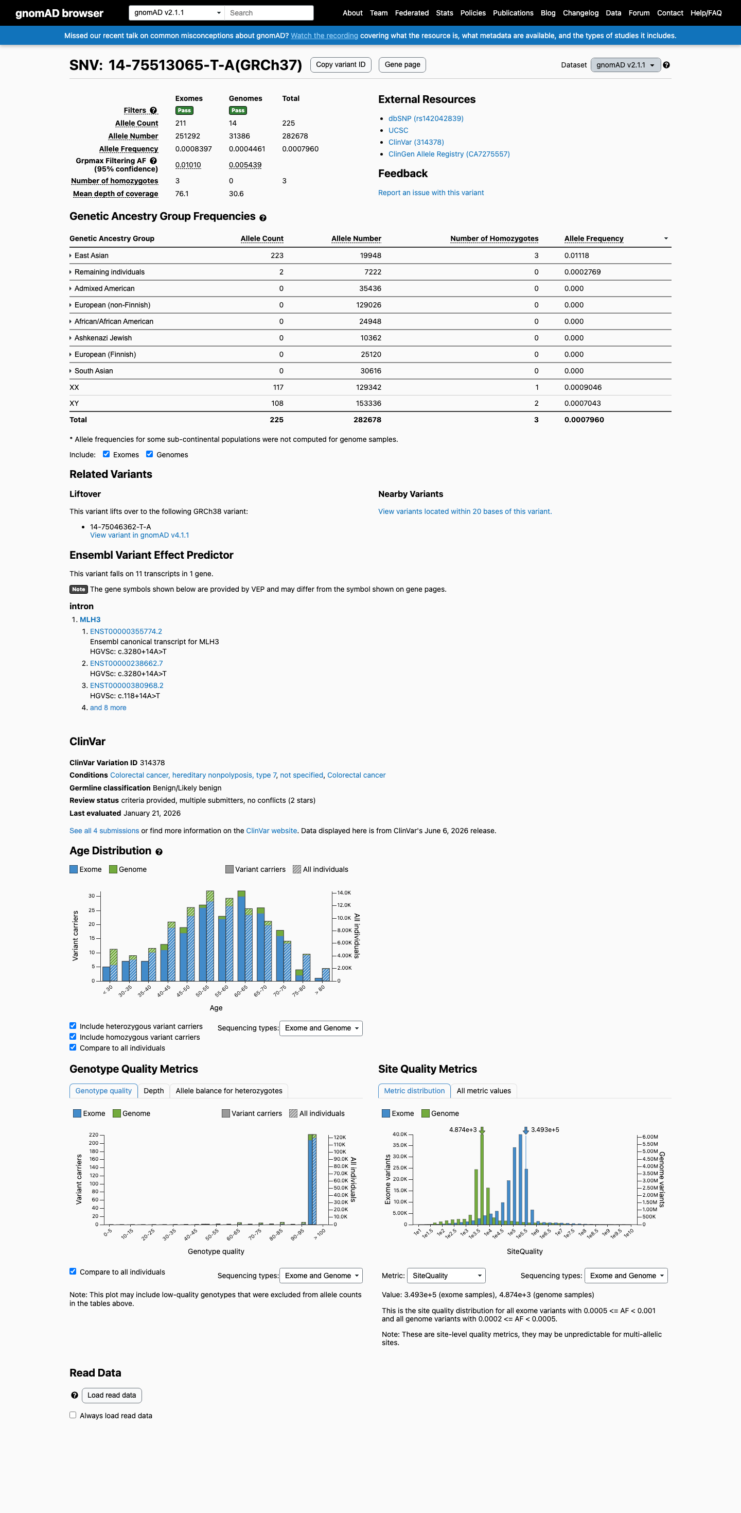The height and width of the screenshot is (1513, 741).
Task: Click Report an issue with this variant
Action: coord(431,193)
